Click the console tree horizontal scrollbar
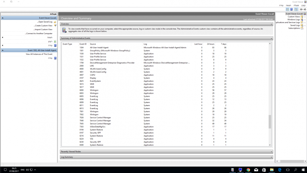307x173 pixels. pyautogui.click(x=292, y=161)
